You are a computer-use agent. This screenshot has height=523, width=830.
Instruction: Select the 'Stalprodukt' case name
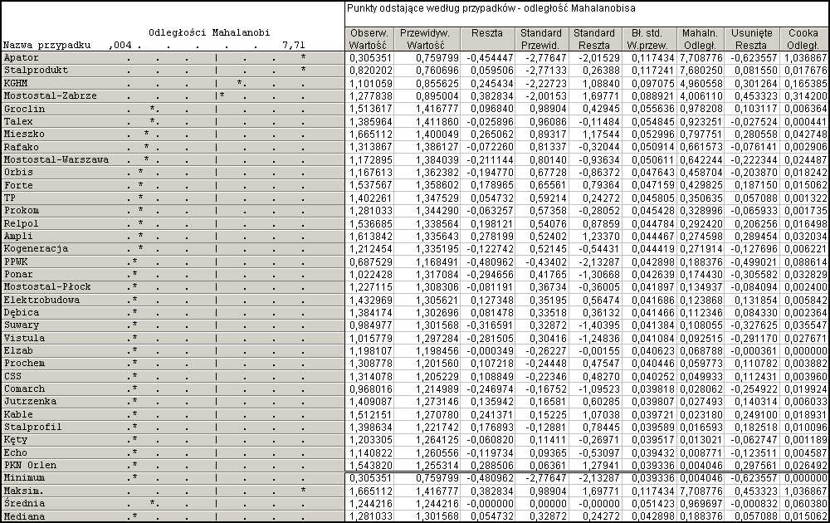point(36,71)
